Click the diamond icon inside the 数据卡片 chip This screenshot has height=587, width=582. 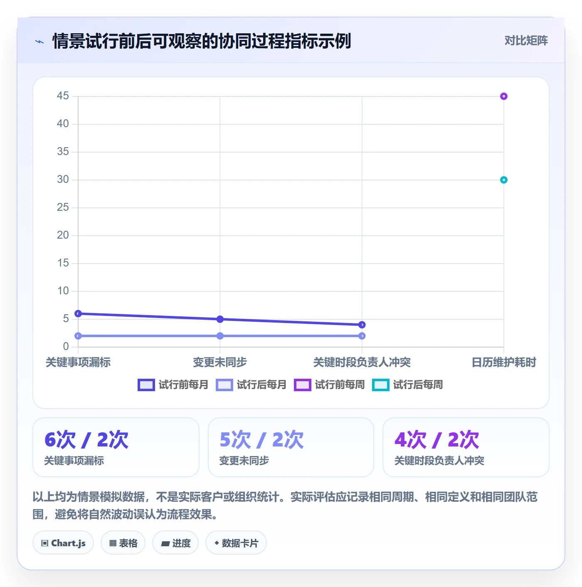click(x=217, y=543)
